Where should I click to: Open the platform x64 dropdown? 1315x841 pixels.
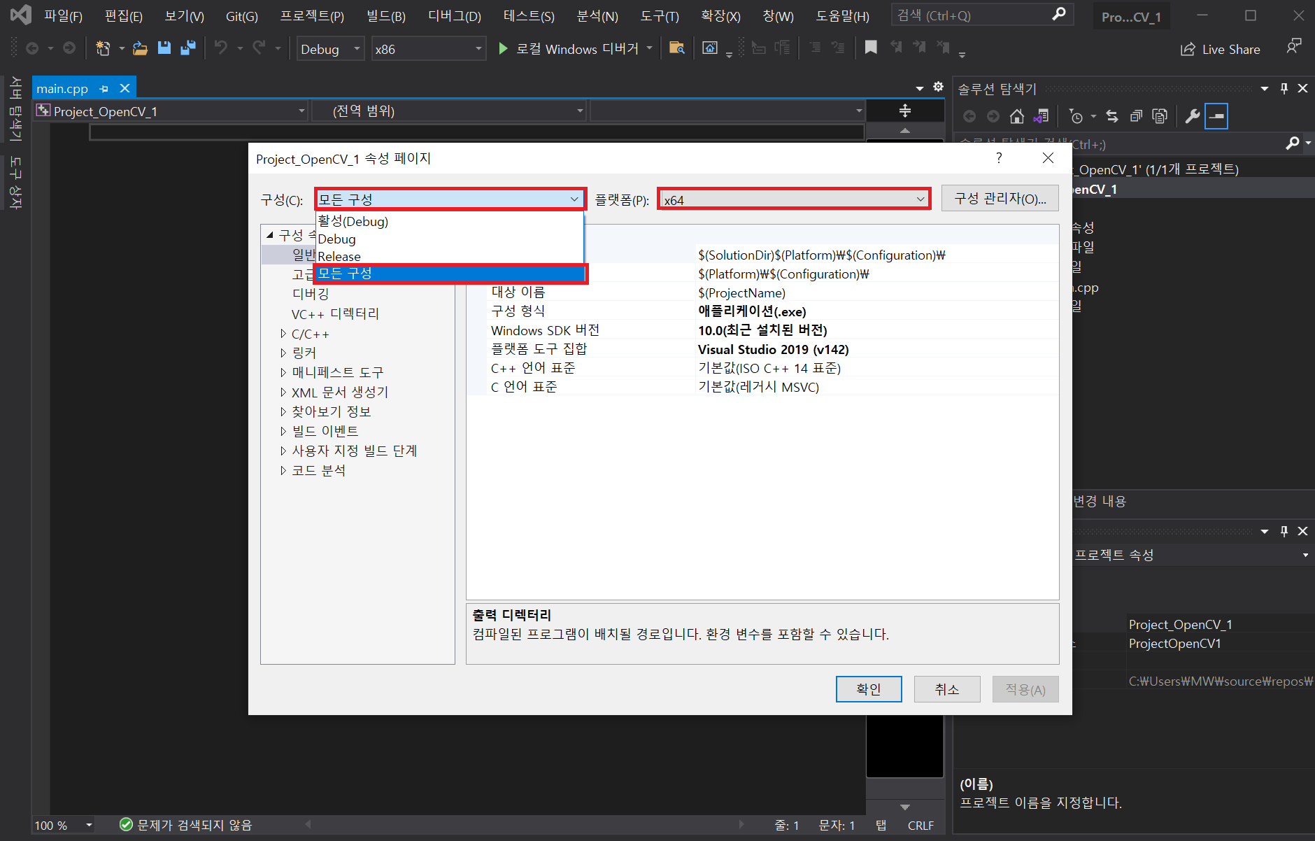794,199
